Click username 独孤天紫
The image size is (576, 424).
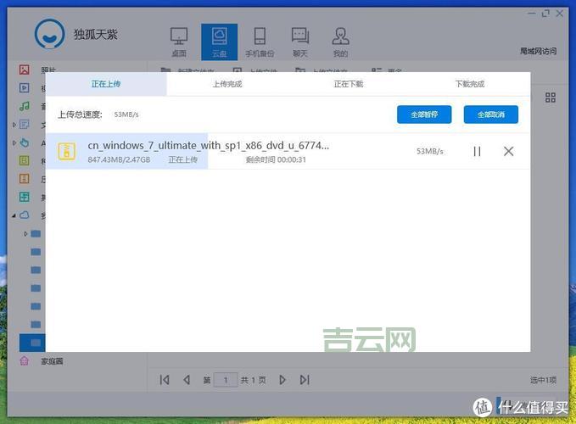pos(96,35)
